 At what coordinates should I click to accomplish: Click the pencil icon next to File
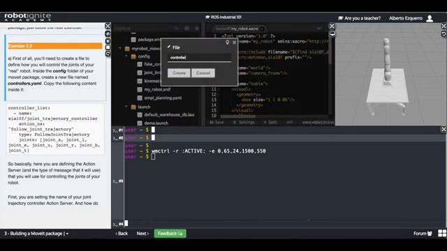[169, 47]
